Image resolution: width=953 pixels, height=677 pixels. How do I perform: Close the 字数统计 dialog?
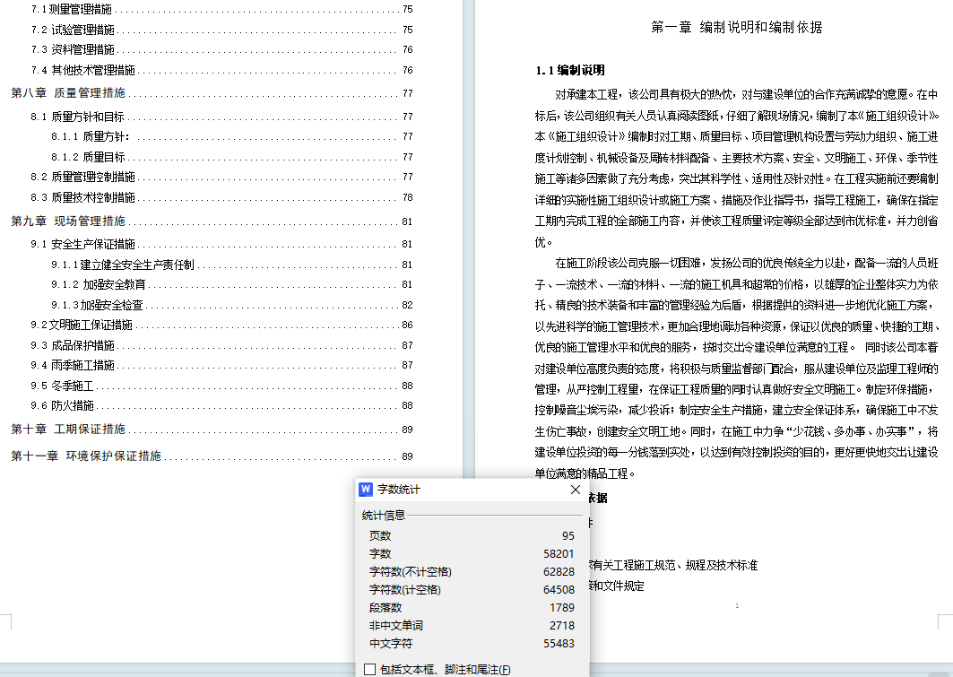click(576, 490)
